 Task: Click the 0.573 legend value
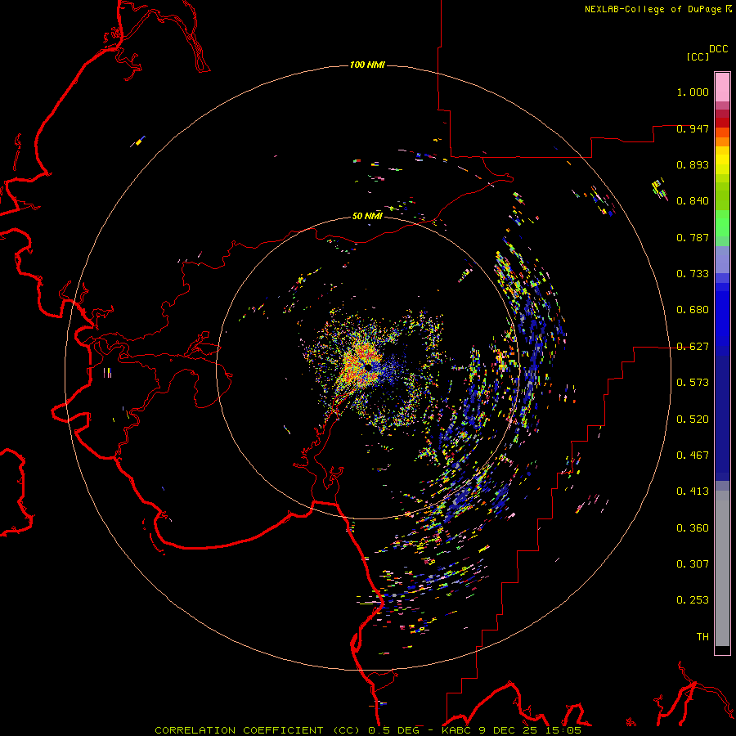coord(693,383)
